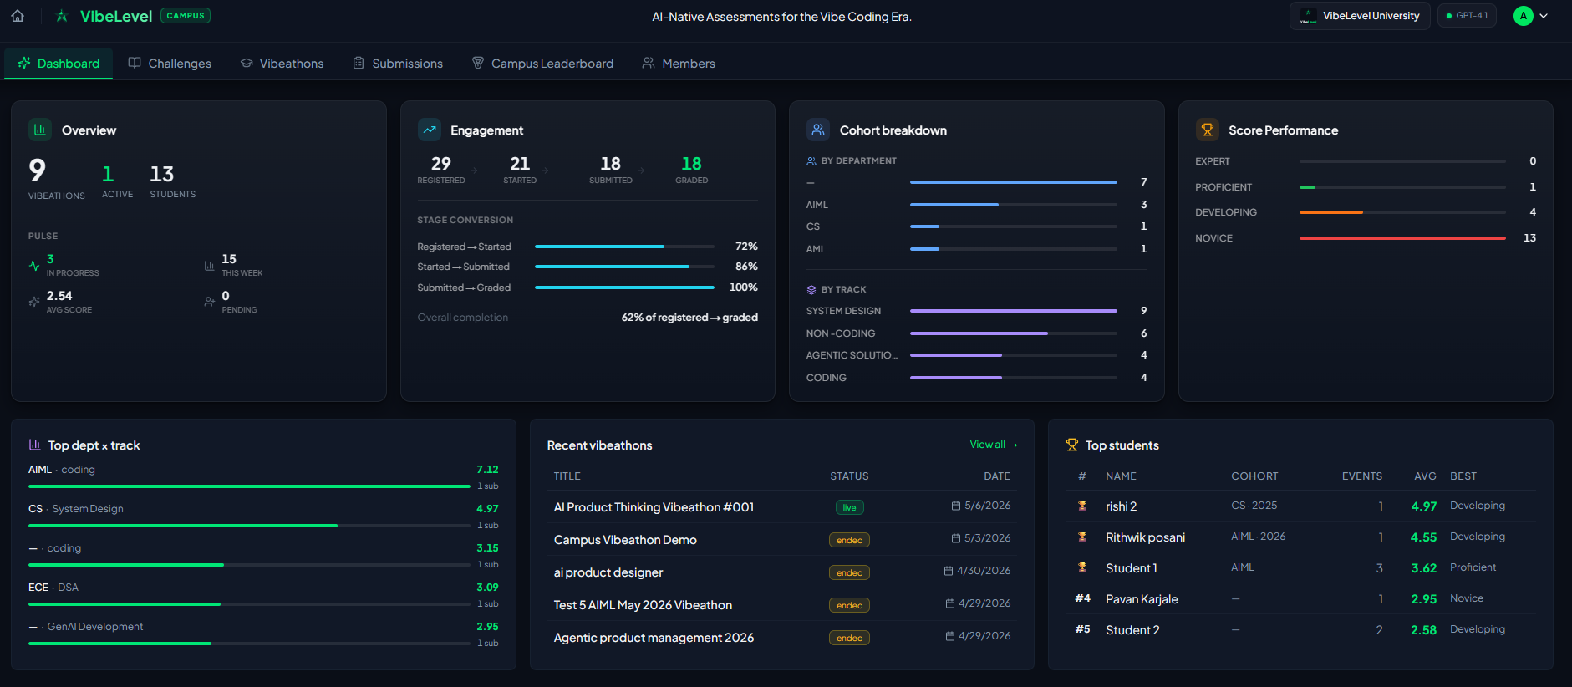Select student Pavan Karjale
This screenshot has width=1572, height=687.
1142,599
